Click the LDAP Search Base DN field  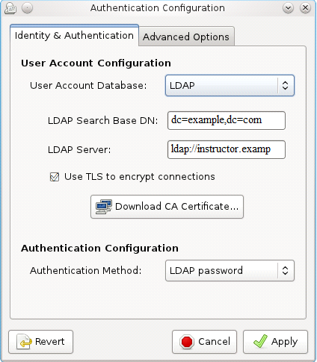click(x=227, y=120)
